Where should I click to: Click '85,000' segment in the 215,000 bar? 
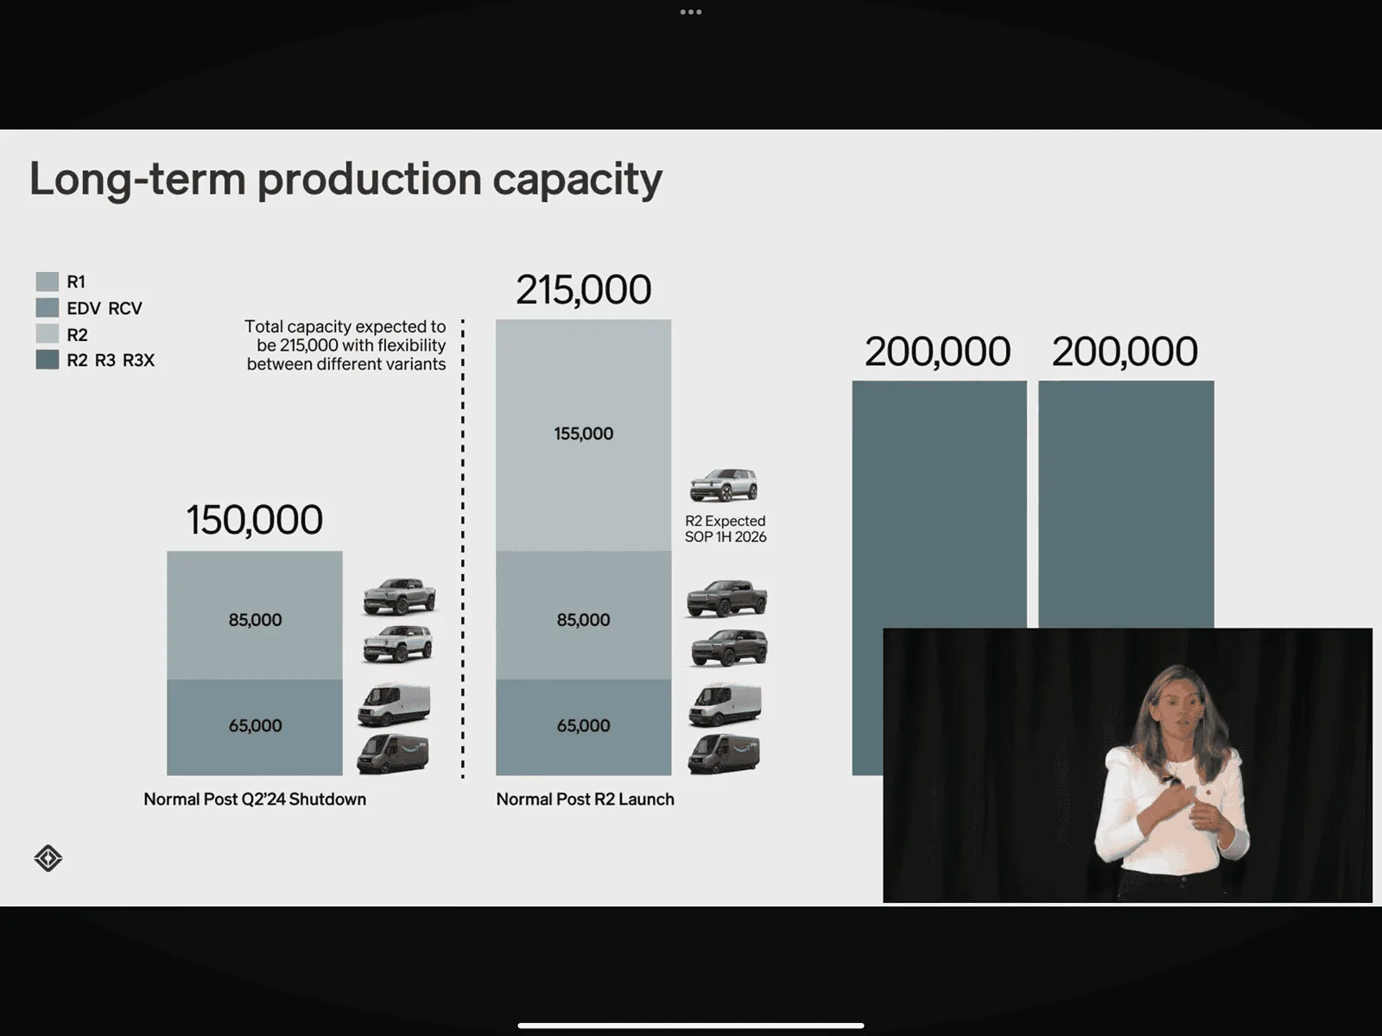coord(584,615)
